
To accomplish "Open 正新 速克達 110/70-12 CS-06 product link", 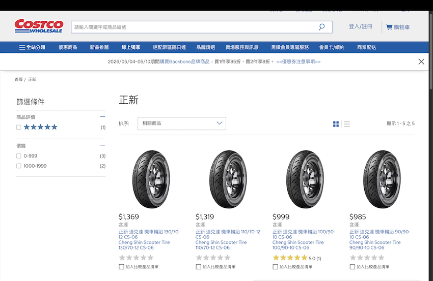I will pyautogui.click(x=228, y=240).
